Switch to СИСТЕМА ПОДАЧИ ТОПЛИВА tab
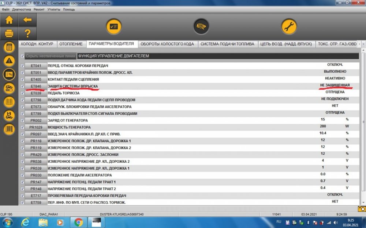The image size is (366, 228). (228, 44)
